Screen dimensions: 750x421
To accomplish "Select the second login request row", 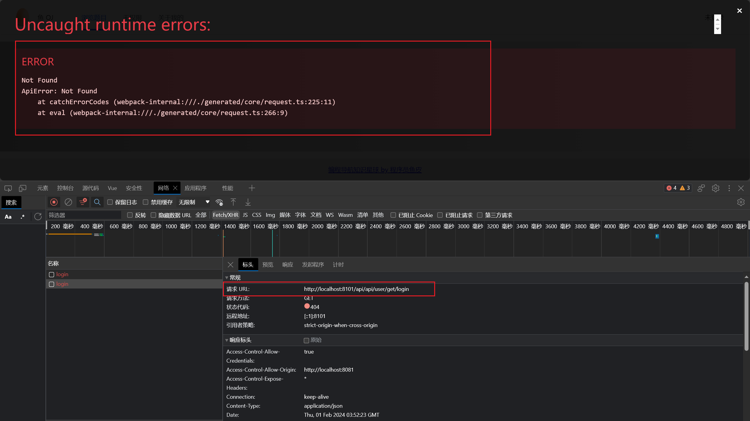I will (x=134, y=284).
